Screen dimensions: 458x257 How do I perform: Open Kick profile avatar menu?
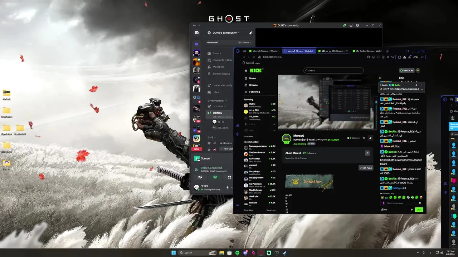[x=418, y=70]
